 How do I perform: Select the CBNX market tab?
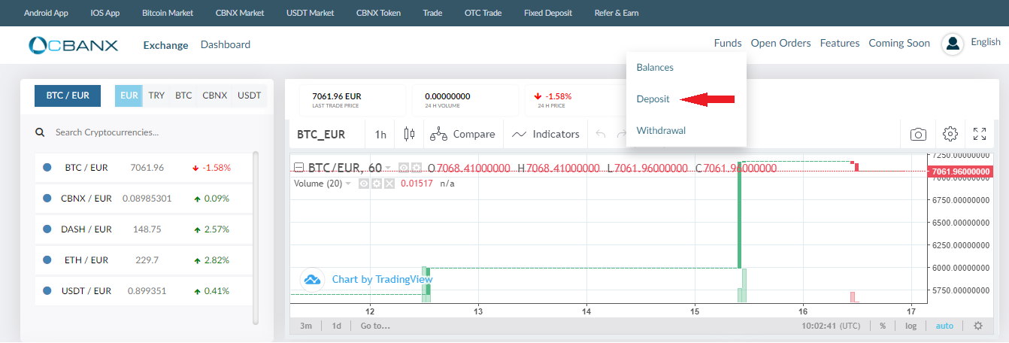click(215, 96)
